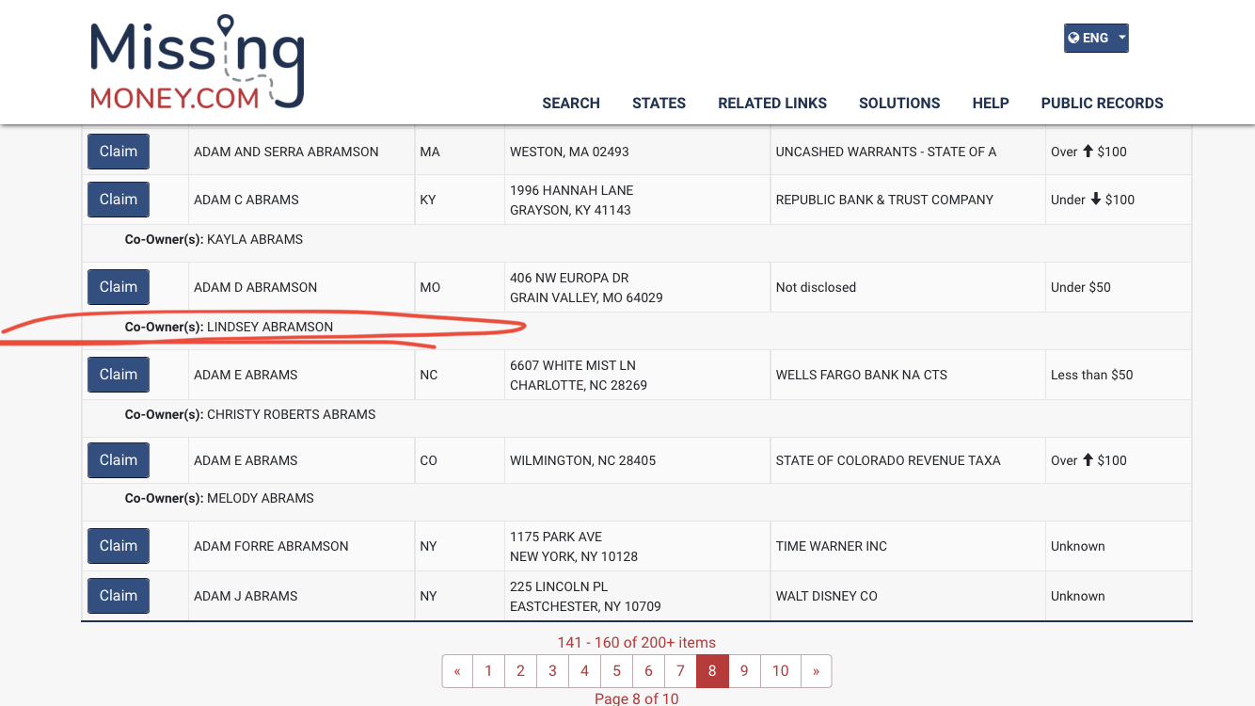This screenshot has width=1255, height=706.
Task: Select the address 1996 HANNAH LANE
Action: pos(572,190)
